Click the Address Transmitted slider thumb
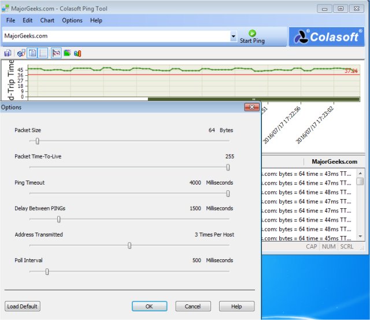This screenshot has width=370, height=320. click(129, 245)
